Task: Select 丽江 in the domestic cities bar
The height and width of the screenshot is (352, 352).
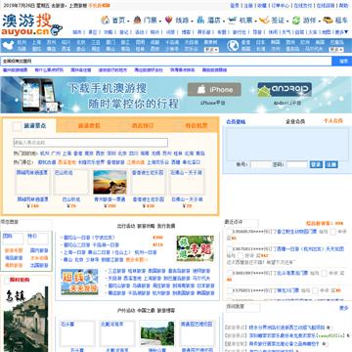Action: pyautogui.click(x=125, y=42)
